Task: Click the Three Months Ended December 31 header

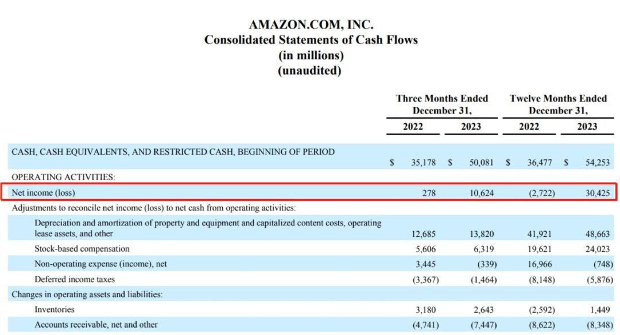Action: coord(442,104)
